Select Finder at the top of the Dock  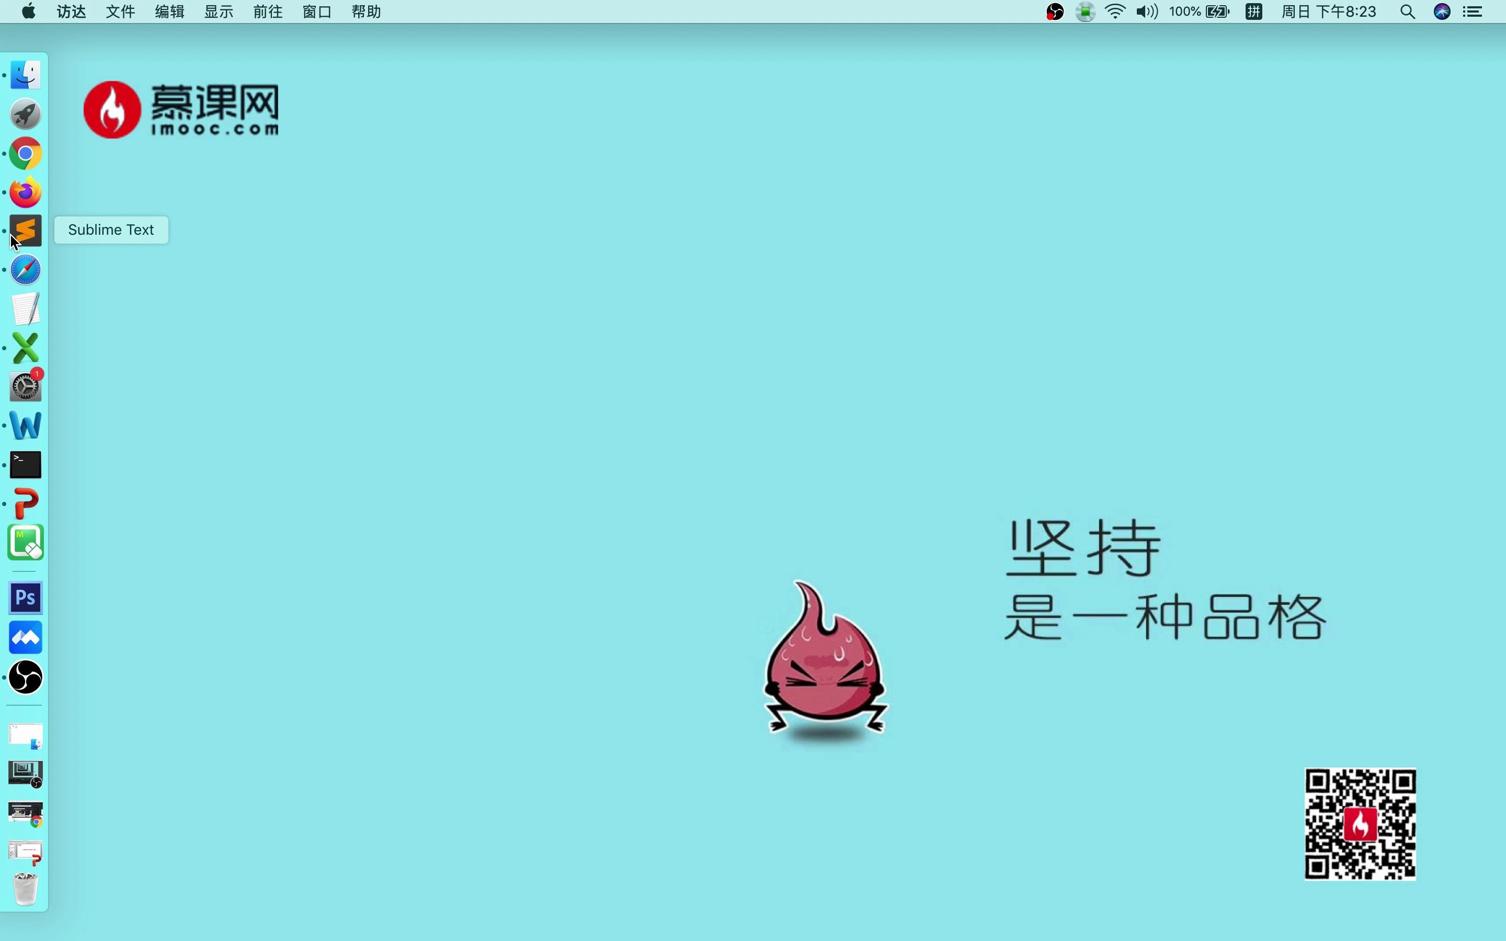[25, 75]
